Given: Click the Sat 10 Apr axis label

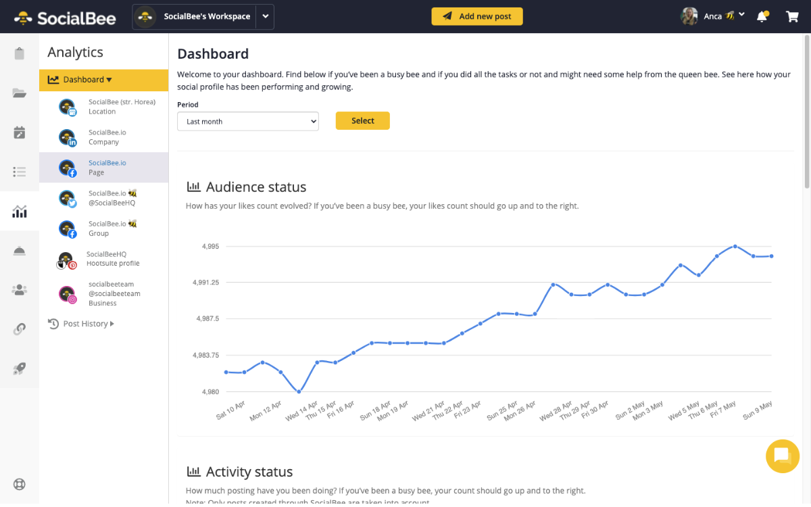Looking at the screenshot, I should 230,410.
